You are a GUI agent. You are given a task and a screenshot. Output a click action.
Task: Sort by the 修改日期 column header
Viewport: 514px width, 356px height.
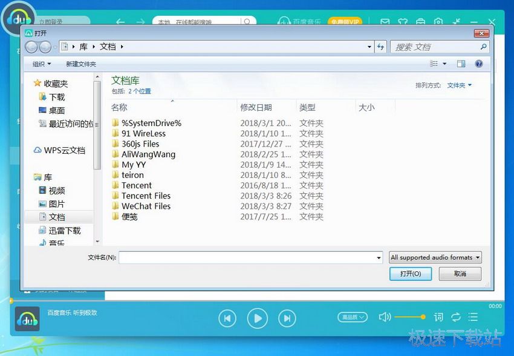click(266, 107)
